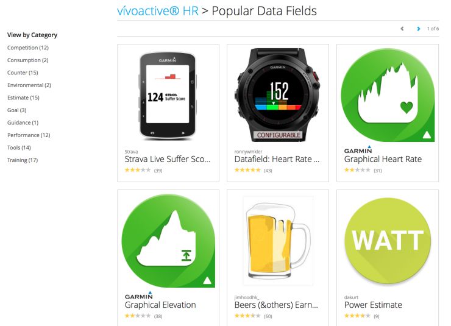
Task: Select the Performance (12) category
Action: (29, 135)
